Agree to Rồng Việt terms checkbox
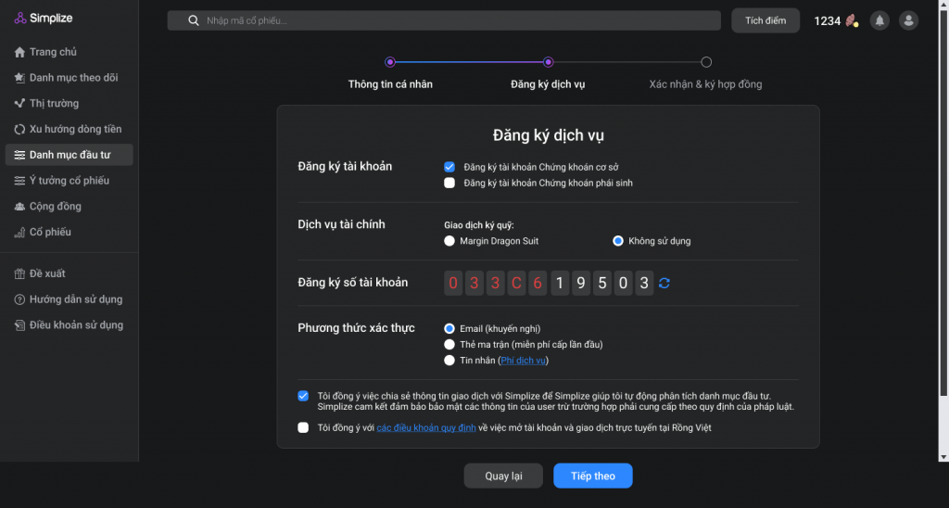The height and width of the screenshot is (508, 949). (x=303, y=427)
